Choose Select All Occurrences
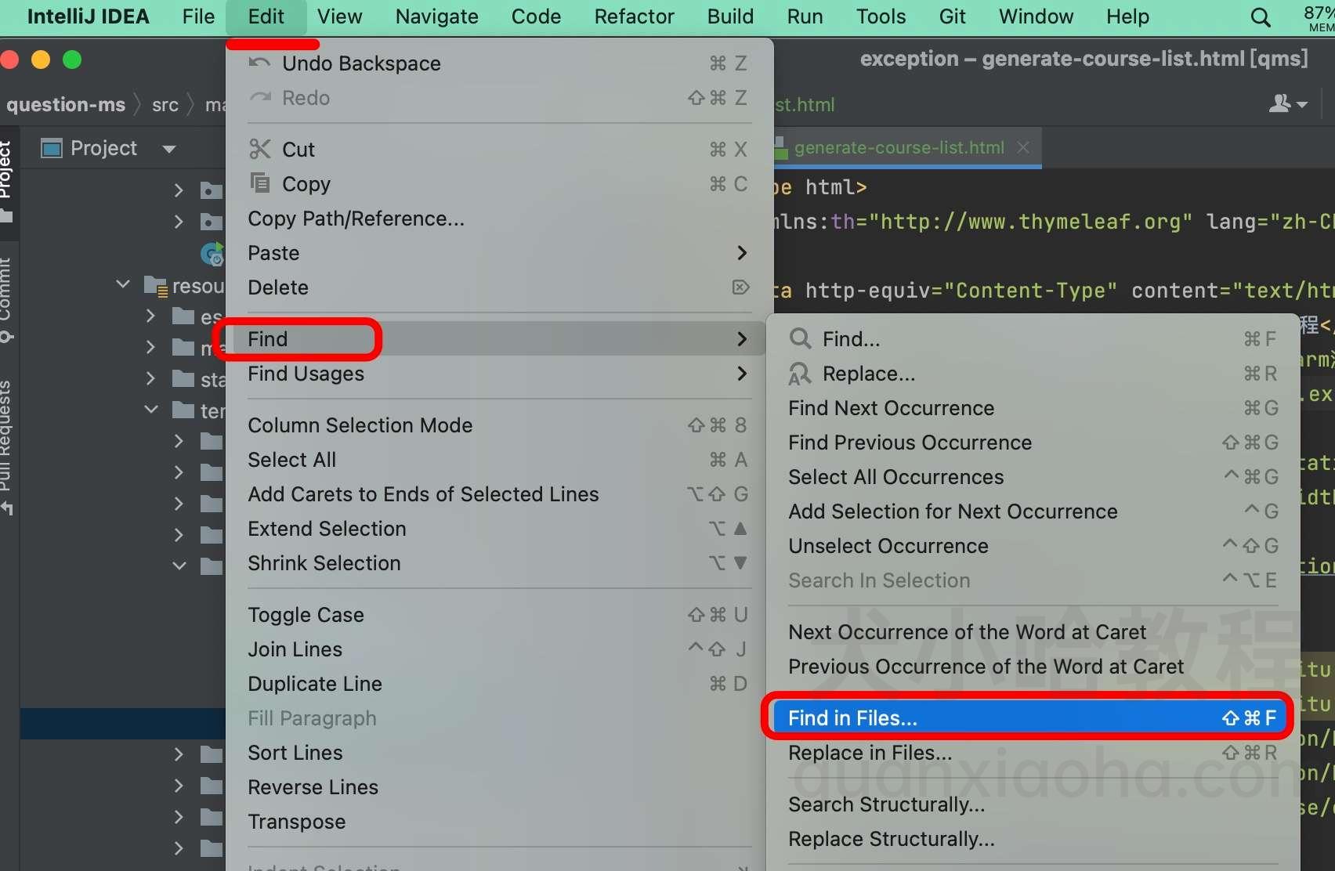Viewport: 1335px width, 871px height. (1033, 477)
